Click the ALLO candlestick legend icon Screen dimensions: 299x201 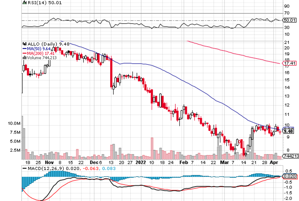(x=24, y=44)
